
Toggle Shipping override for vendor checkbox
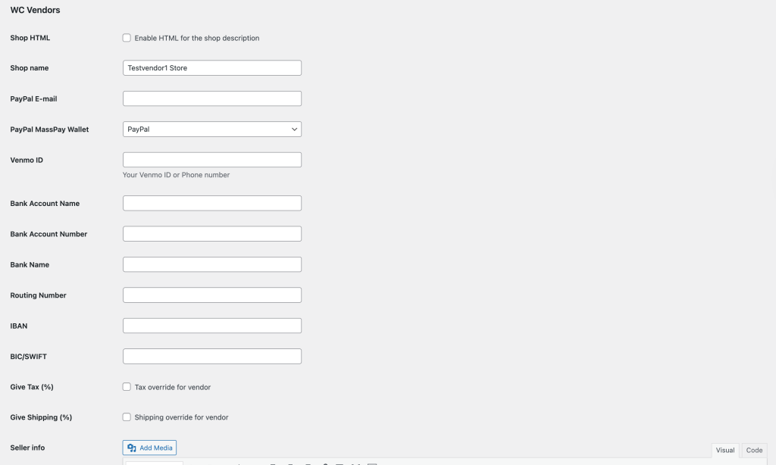point(127,417)
